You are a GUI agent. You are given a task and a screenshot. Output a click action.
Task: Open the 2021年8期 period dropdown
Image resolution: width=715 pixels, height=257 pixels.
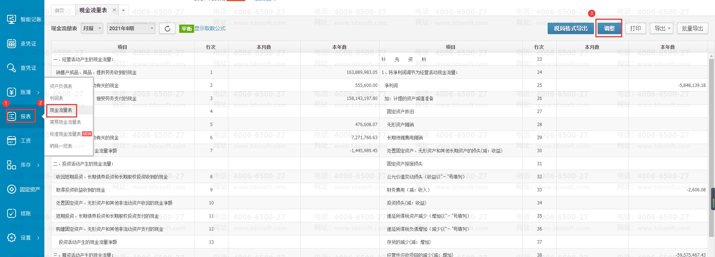(131, 28)
